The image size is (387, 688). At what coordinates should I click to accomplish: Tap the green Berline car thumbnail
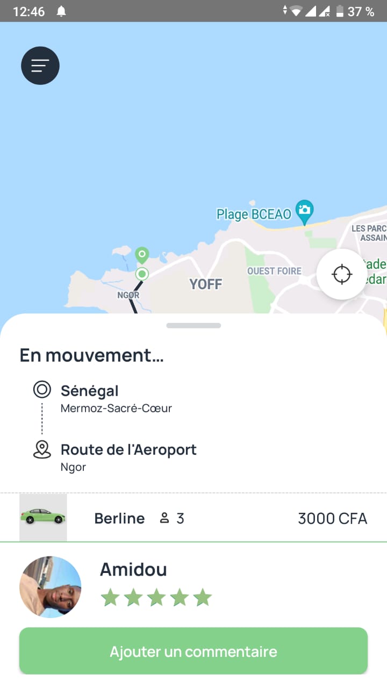[x=43, y=518]
